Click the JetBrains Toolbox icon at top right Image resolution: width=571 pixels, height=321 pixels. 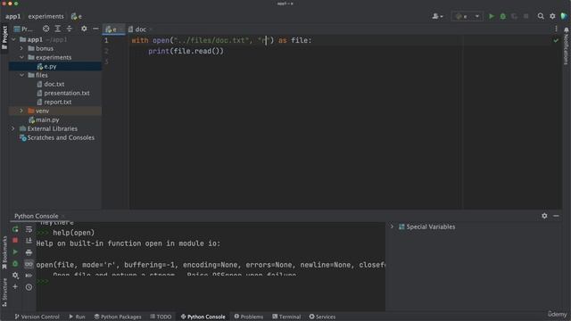[564, 16]
